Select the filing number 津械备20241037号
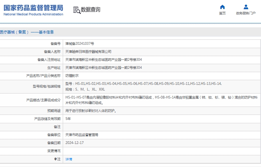The image size is (261, 167). coord(80,44)
